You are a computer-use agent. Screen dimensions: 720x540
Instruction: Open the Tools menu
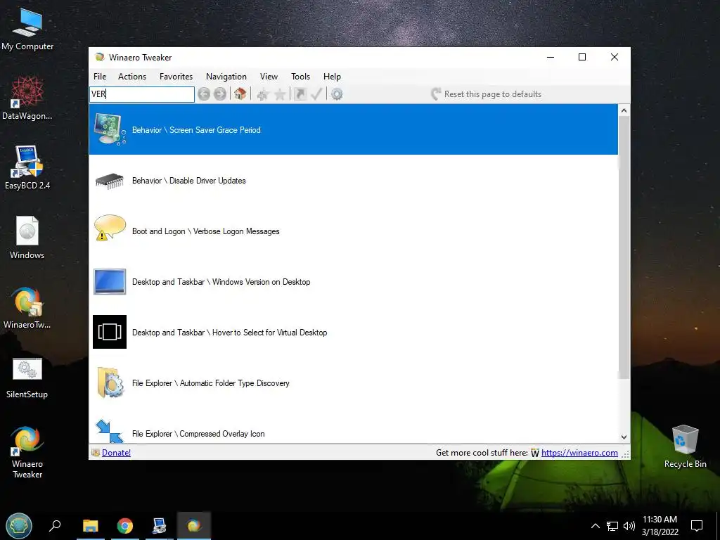(300, 77)
